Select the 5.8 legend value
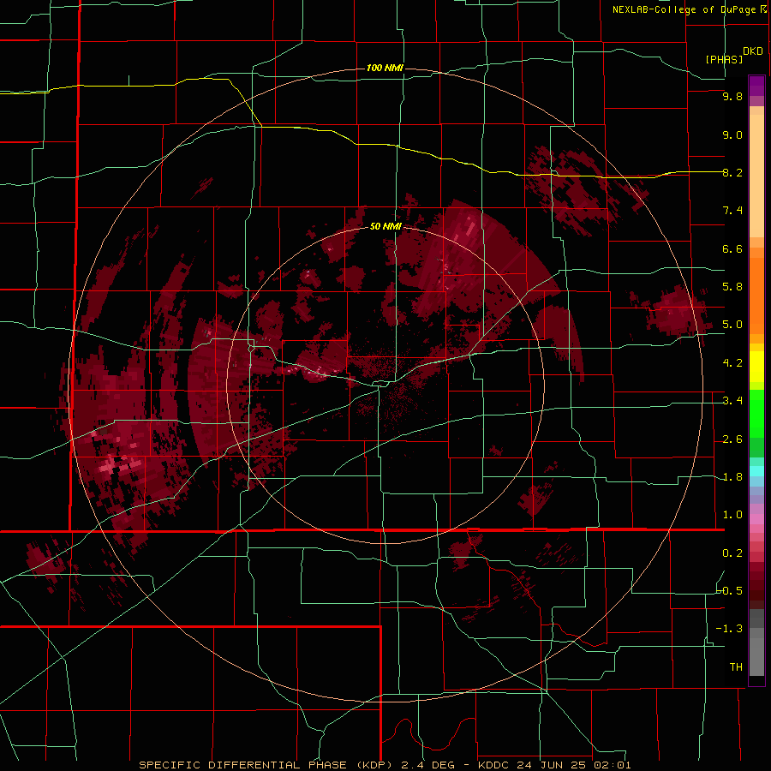 [732, 287]
